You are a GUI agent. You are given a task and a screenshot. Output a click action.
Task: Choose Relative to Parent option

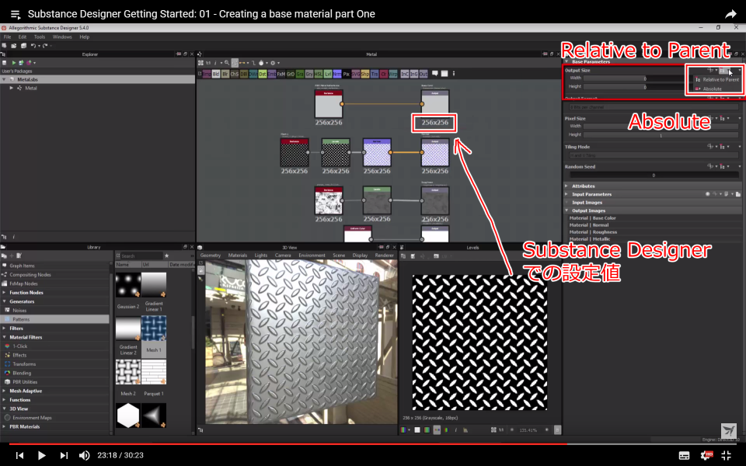717,79
